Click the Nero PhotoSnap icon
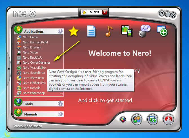The height and width of the screenshot is (138, 189). [19, 93]
